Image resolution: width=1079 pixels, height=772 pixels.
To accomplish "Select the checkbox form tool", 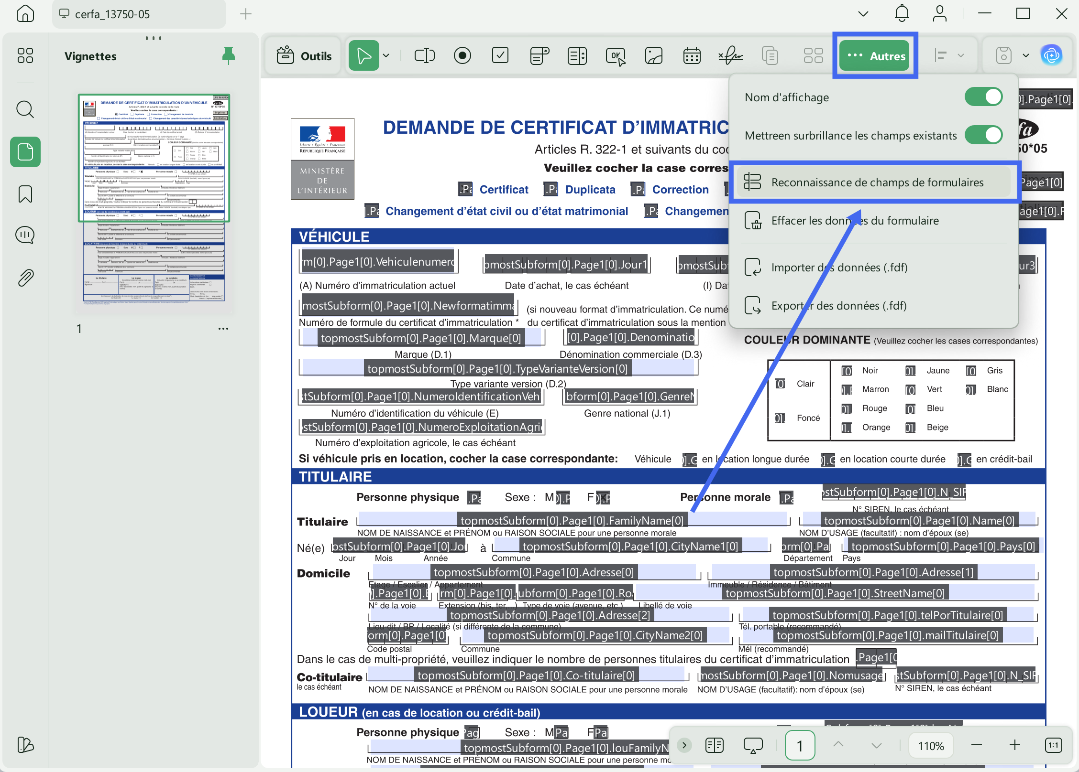I will pyautogui.click(x=500, y=56).
